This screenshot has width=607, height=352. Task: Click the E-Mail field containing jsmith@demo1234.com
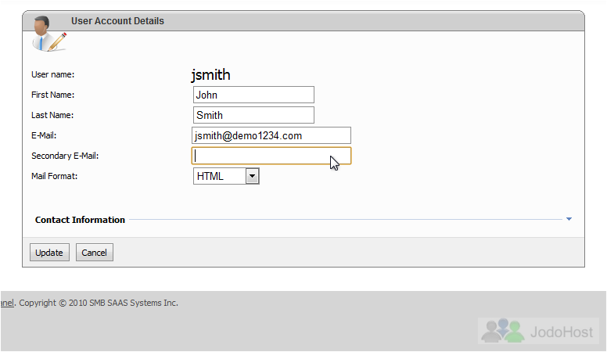coord(271,135)
